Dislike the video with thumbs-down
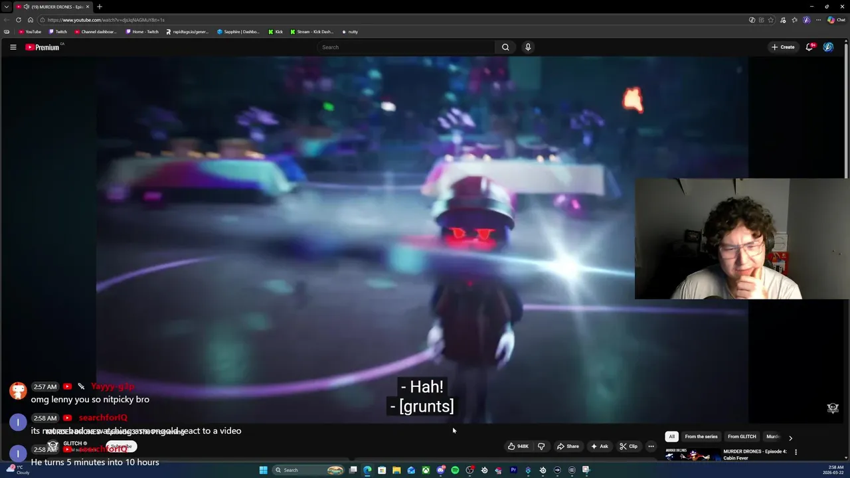The image size is (850, 478). [541, 446]
